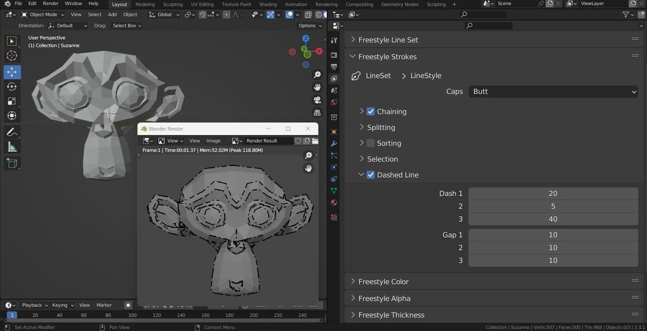Open the Scene properties tab
This screenshot has width=647, height=331.
pyautogui.click(x=334, y=90)
